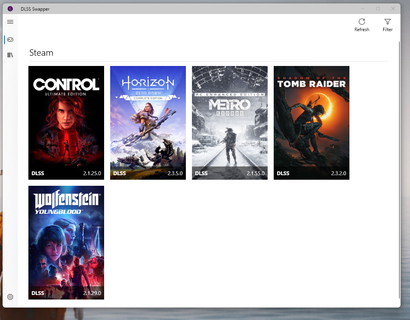410x320 pixels.
Task: Open the hamburger navigation menu
Action: [x=10, y=22]
